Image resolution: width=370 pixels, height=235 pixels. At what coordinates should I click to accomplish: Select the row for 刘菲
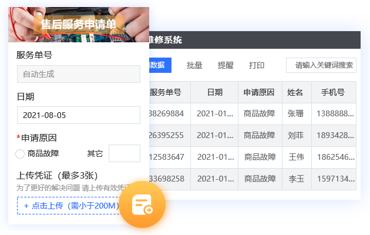click(x=295, y=135)
